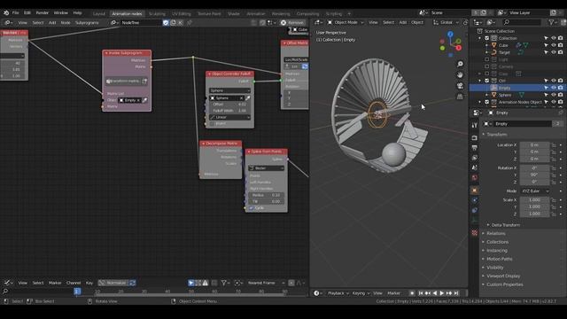The height and width of the screenshot is (319, 567).
Task: Toggle the Cyclic checkbox in Spline node
Action: 252,208
